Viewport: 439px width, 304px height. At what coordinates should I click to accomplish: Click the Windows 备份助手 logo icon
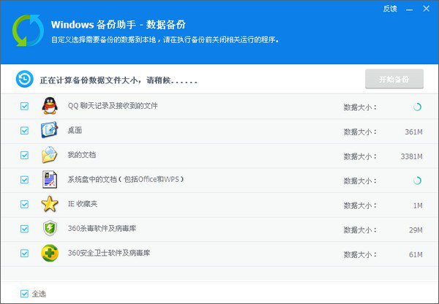tap(28, 31)
